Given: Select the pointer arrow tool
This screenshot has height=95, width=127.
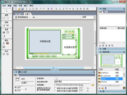Looking at the screenshot, I should (7, 11).
